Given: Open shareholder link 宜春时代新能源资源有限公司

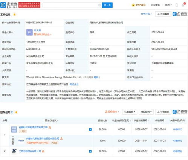Looking at the screenshot, I should [x=33, y=127].
